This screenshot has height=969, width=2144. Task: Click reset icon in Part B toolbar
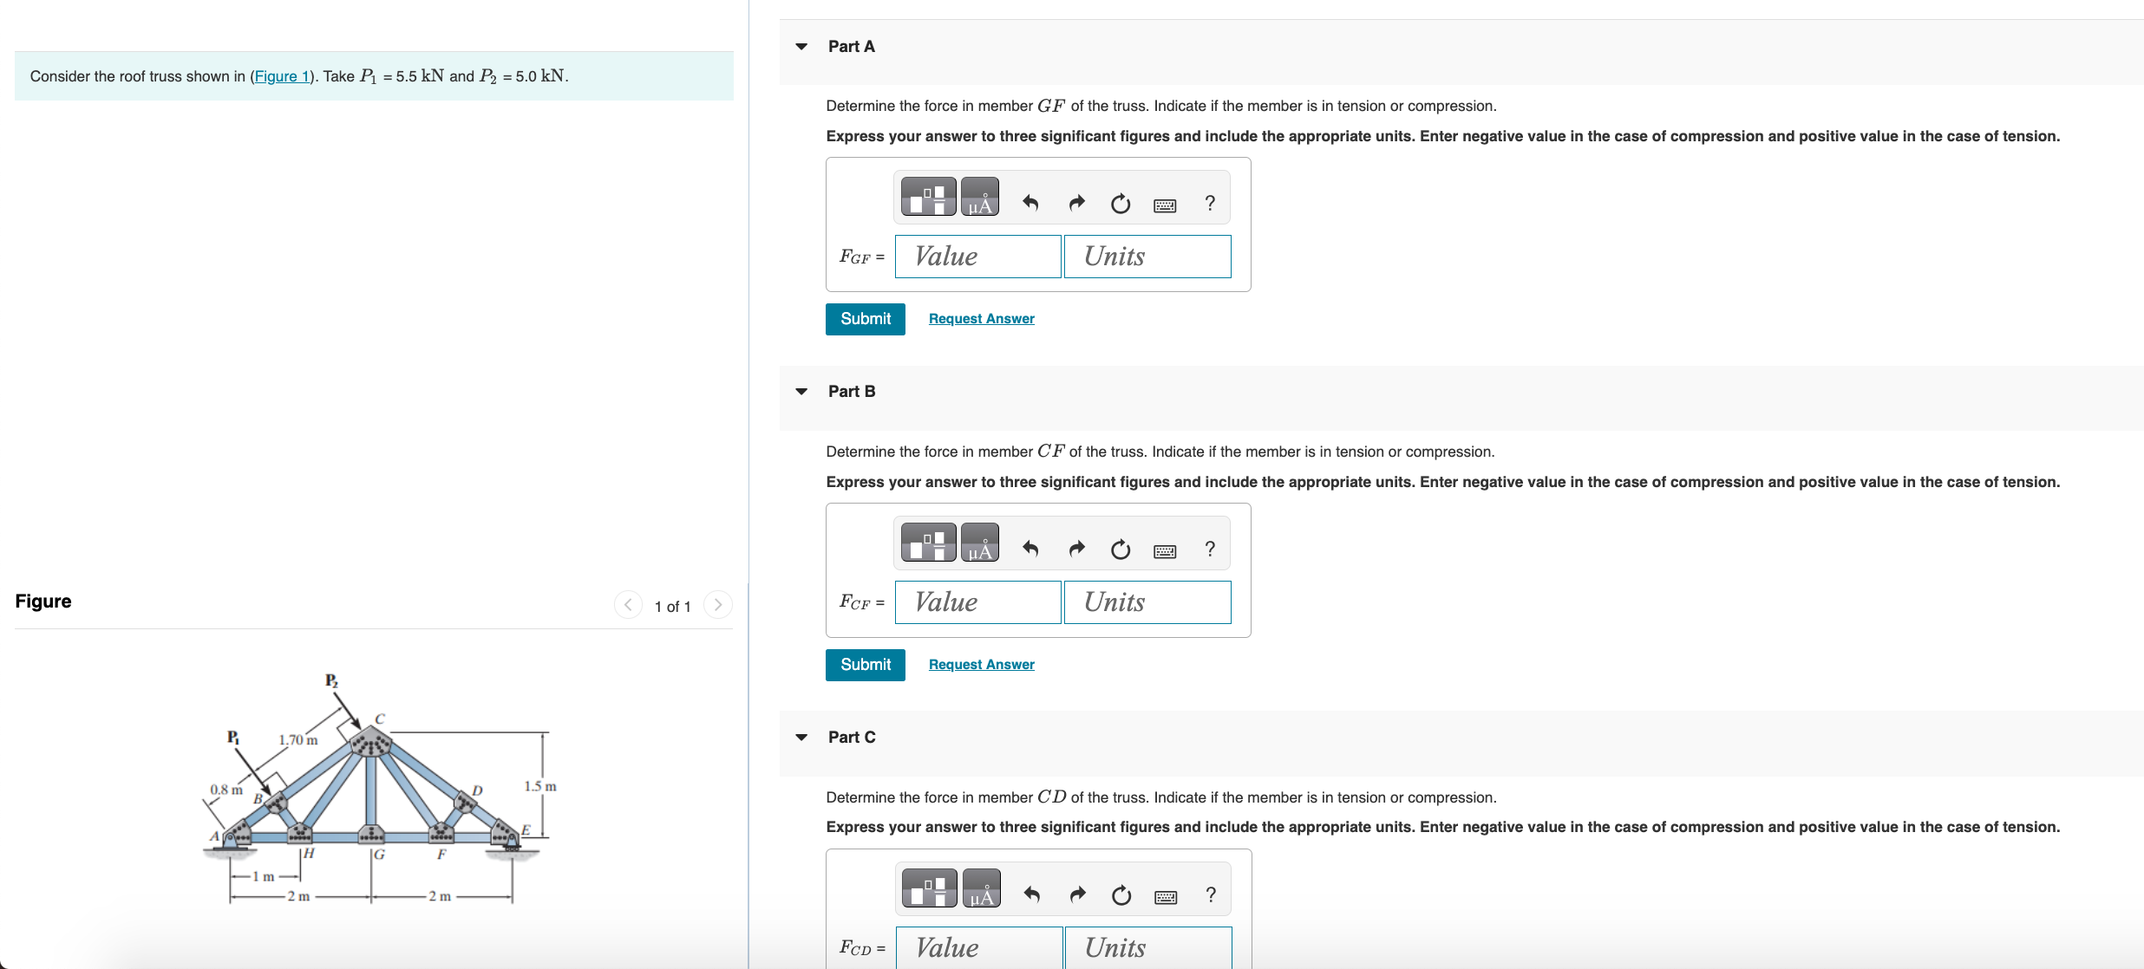1121,549
